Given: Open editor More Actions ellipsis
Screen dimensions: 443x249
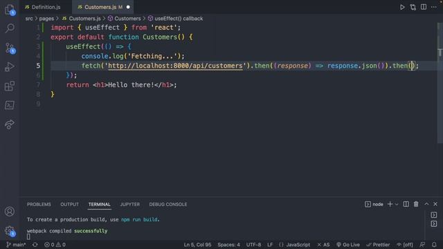Looking at the screenshot, I should tap(434, 7).
